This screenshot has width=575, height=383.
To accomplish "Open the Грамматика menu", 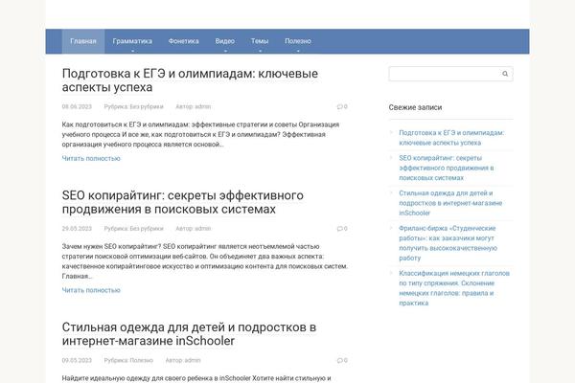I will point(132,41).
